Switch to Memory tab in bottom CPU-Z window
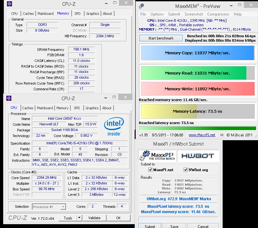Screen dimensions: 258x228 [62, 108]
